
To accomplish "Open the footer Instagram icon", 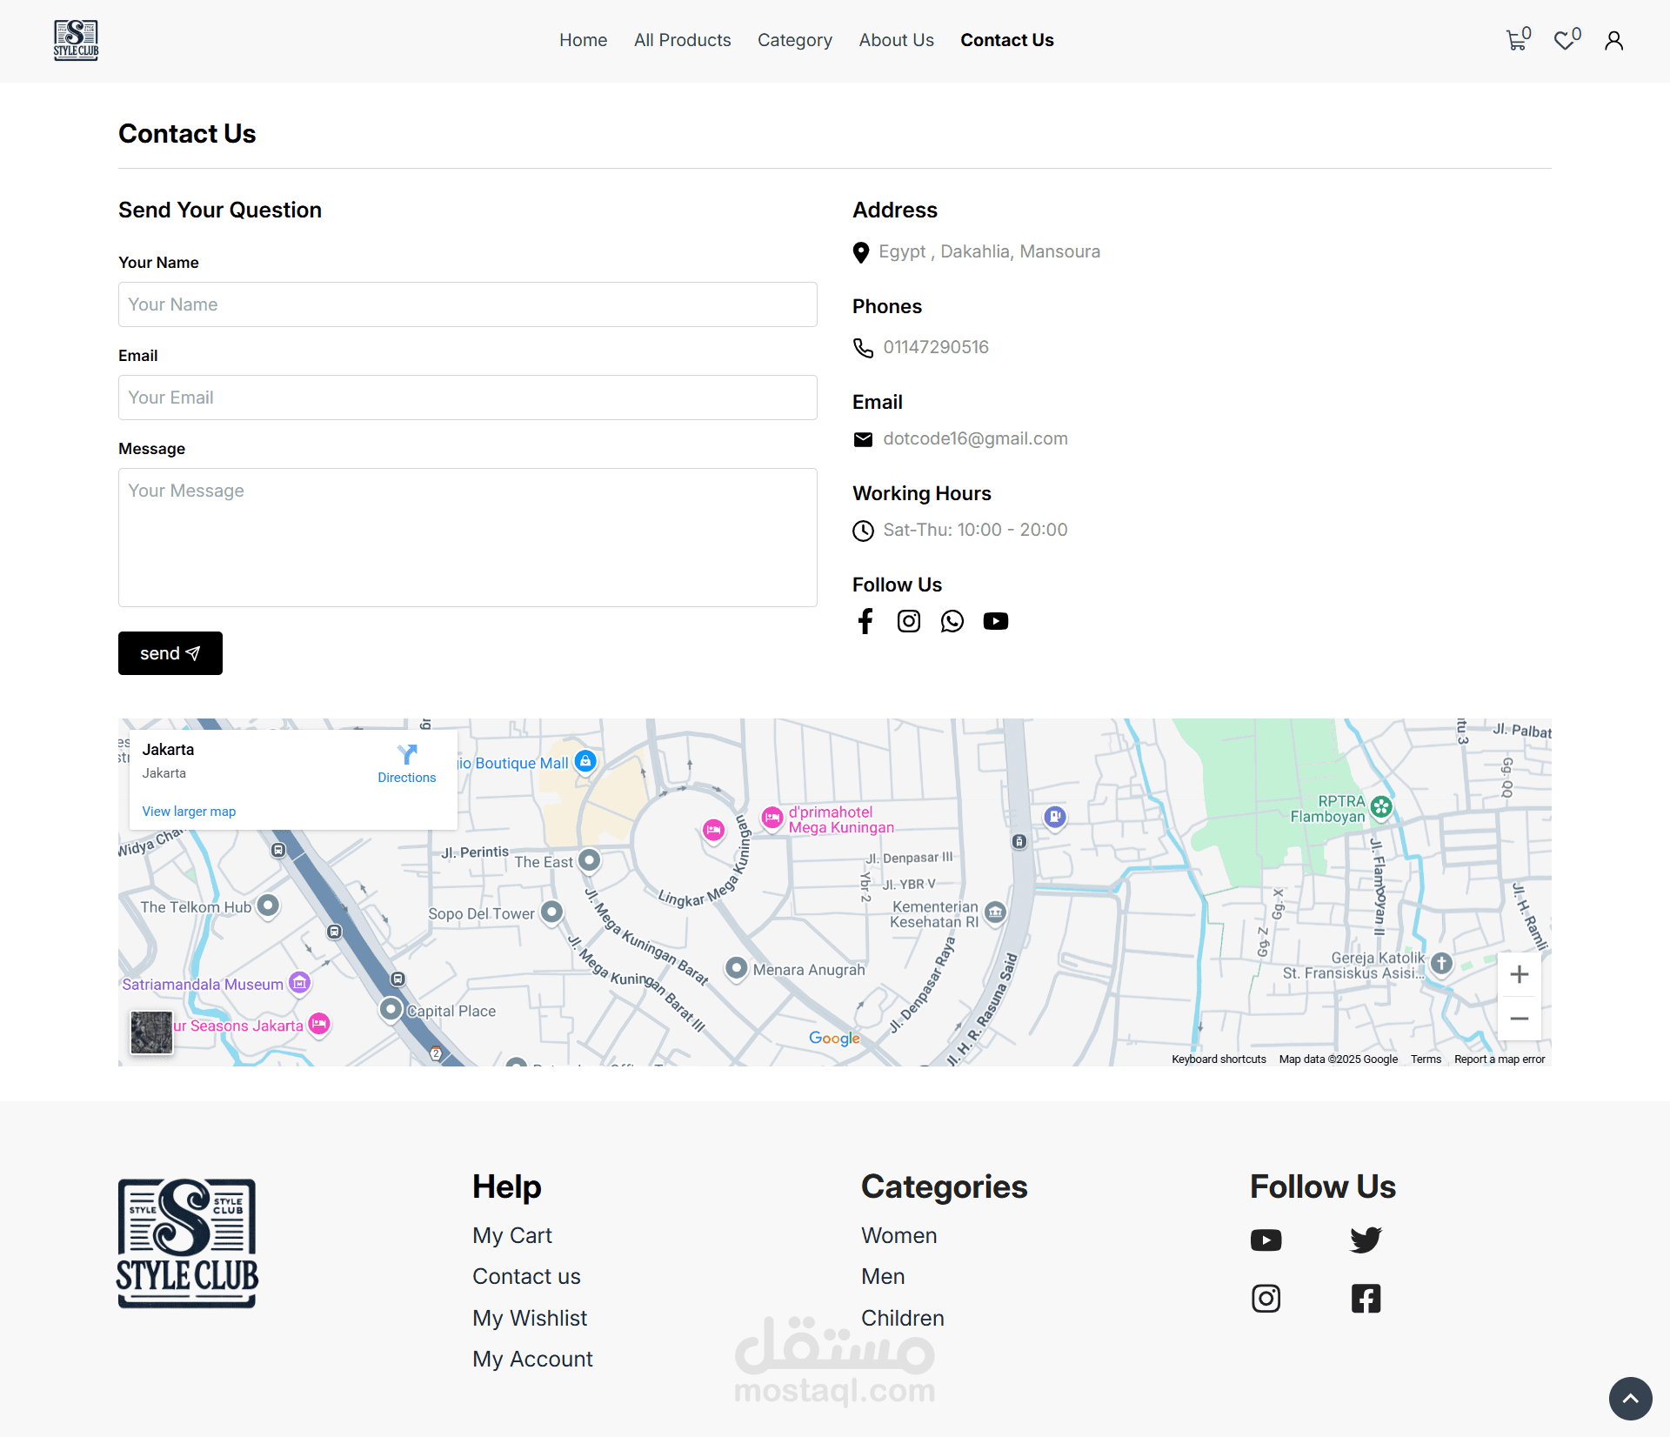I will click(x=1266, y=1299).
